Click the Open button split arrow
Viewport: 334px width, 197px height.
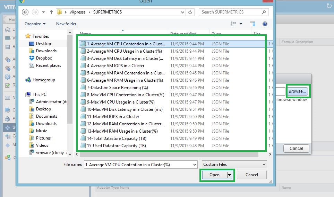[229, 175]
